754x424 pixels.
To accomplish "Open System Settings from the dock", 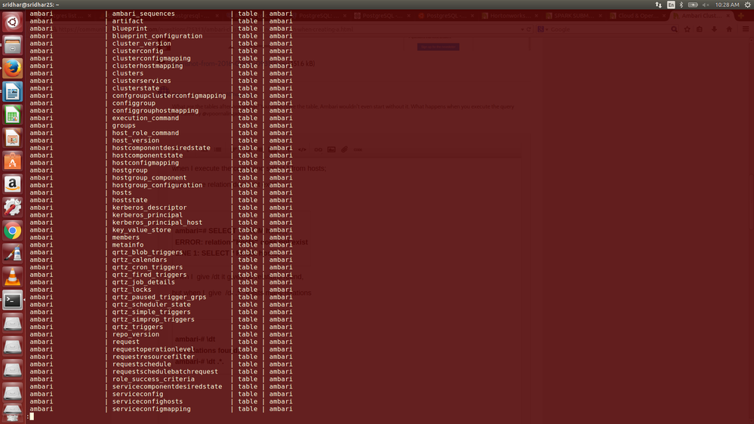I will pyautogui.click(x=13, y=207).
